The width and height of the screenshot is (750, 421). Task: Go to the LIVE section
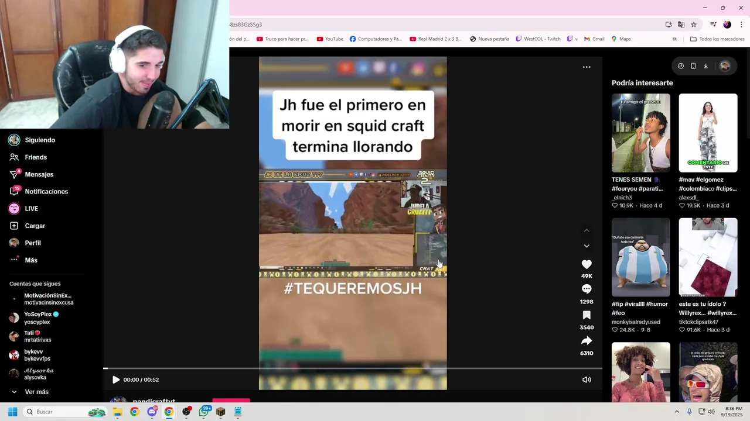(23, 209)
